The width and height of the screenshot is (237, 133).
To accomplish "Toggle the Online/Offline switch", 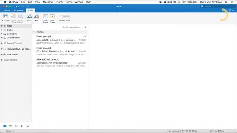I will coord(64,17).
